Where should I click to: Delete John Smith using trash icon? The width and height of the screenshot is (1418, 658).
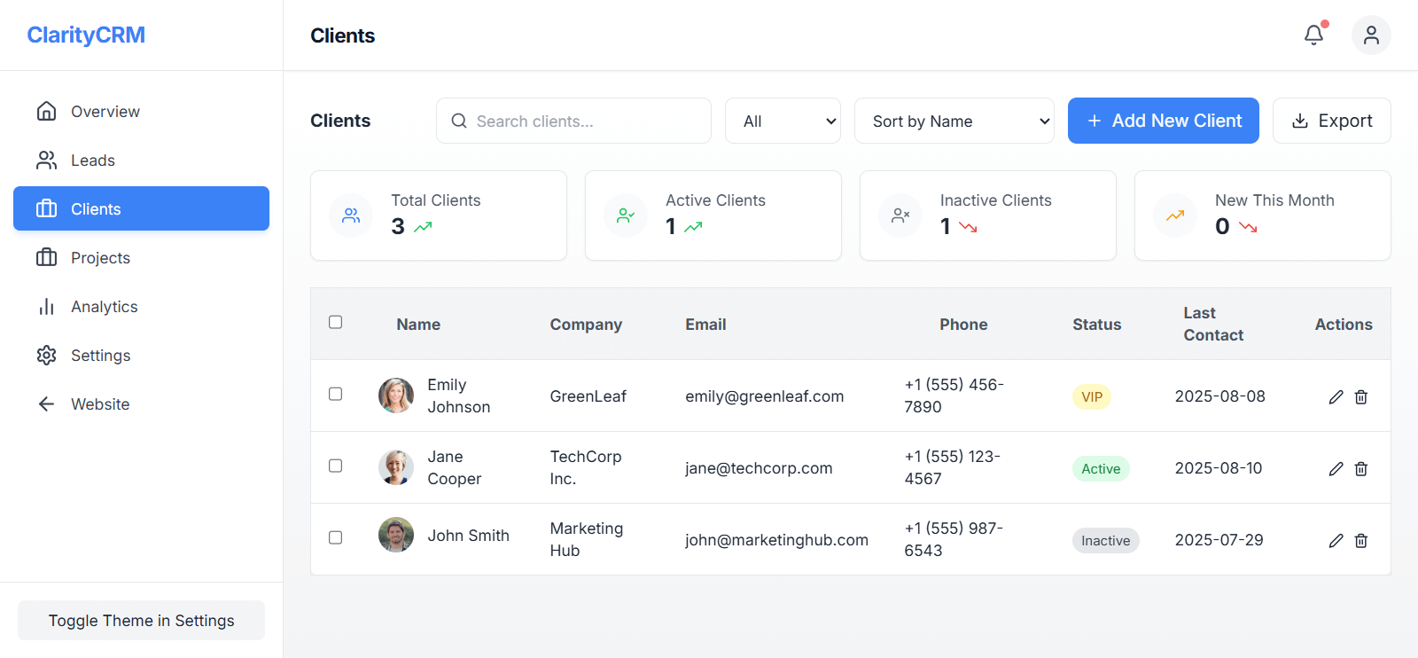coord(1361,541)
